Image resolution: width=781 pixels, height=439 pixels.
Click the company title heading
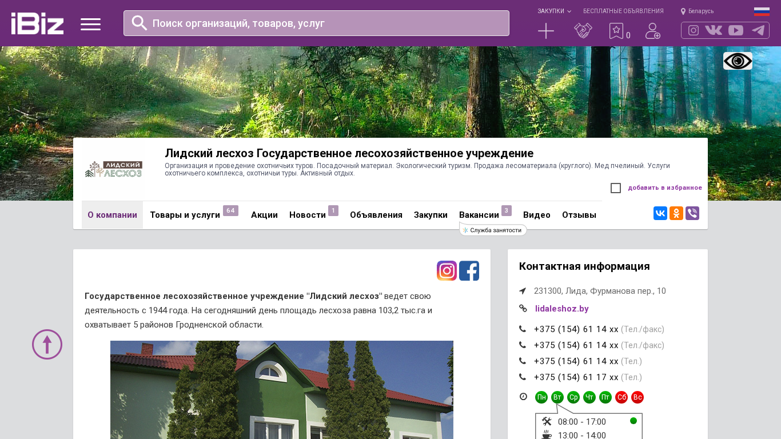349,153
